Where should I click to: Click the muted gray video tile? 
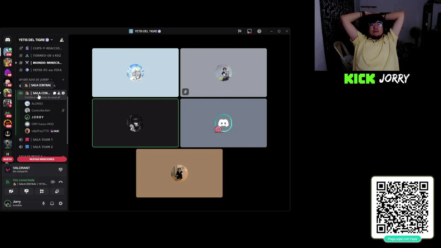tap(223, 73)
